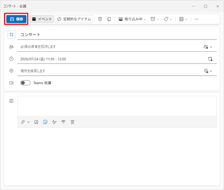Open more options ellipsis menu

point(196,19)
